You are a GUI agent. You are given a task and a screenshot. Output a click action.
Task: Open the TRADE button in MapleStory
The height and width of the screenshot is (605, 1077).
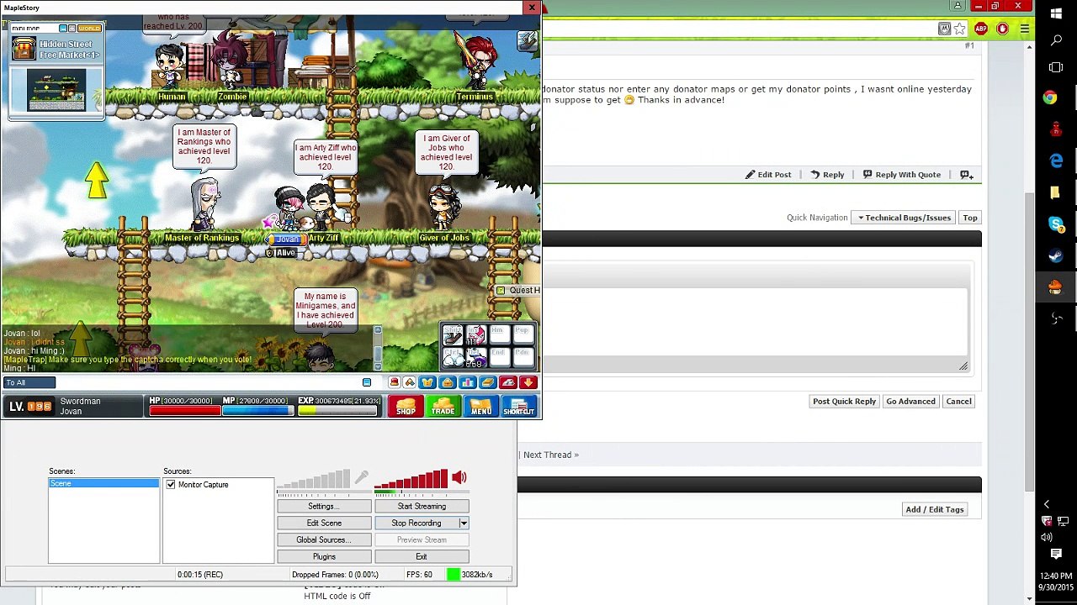(x=443, y=407)
